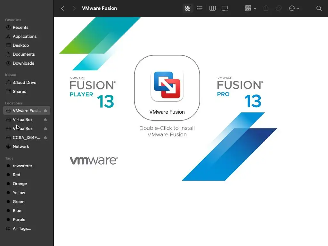Select the first VirtualBox volume

tap(27, 120)
